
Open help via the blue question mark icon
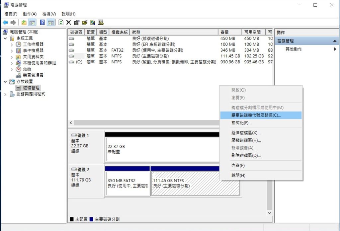(x=42, y=22)
